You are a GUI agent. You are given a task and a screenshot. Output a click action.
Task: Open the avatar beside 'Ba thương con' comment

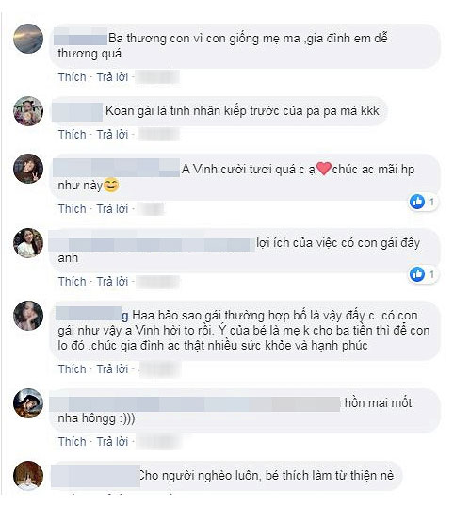click(28, 38)
